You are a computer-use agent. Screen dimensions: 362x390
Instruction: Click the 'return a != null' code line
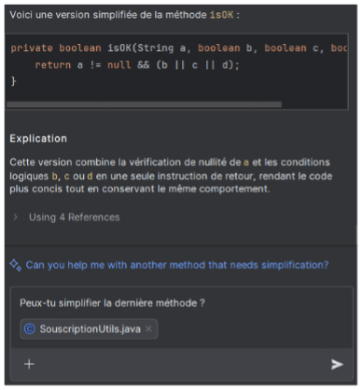coord(137,65)
